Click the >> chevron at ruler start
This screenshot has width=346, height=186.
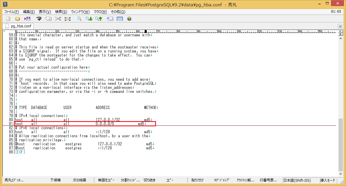tap(4, 31)
